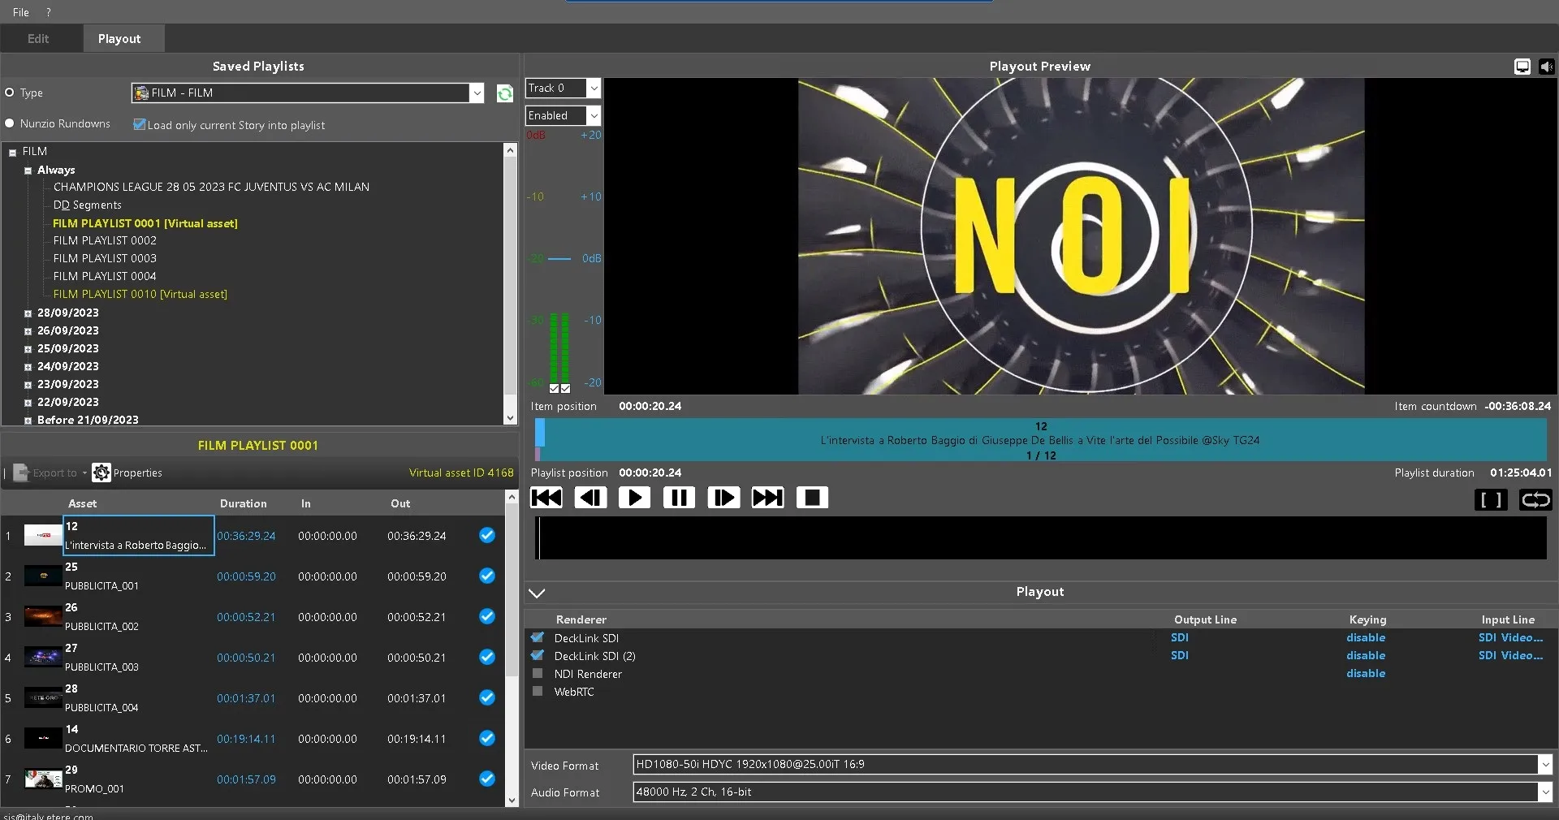Switch to the Edit tab

[x=38, y=39]
